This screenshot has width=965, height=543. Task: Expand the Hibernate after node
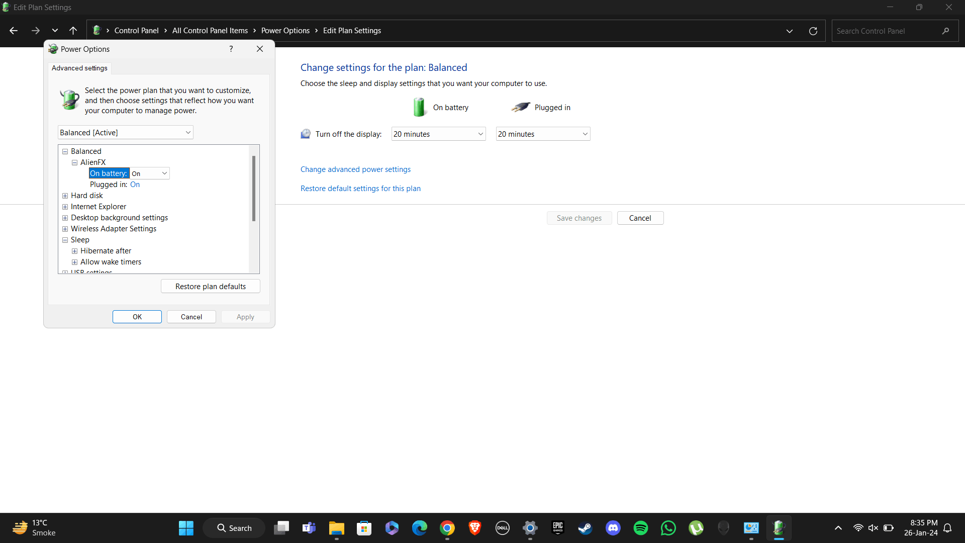(x=74, y=251)
